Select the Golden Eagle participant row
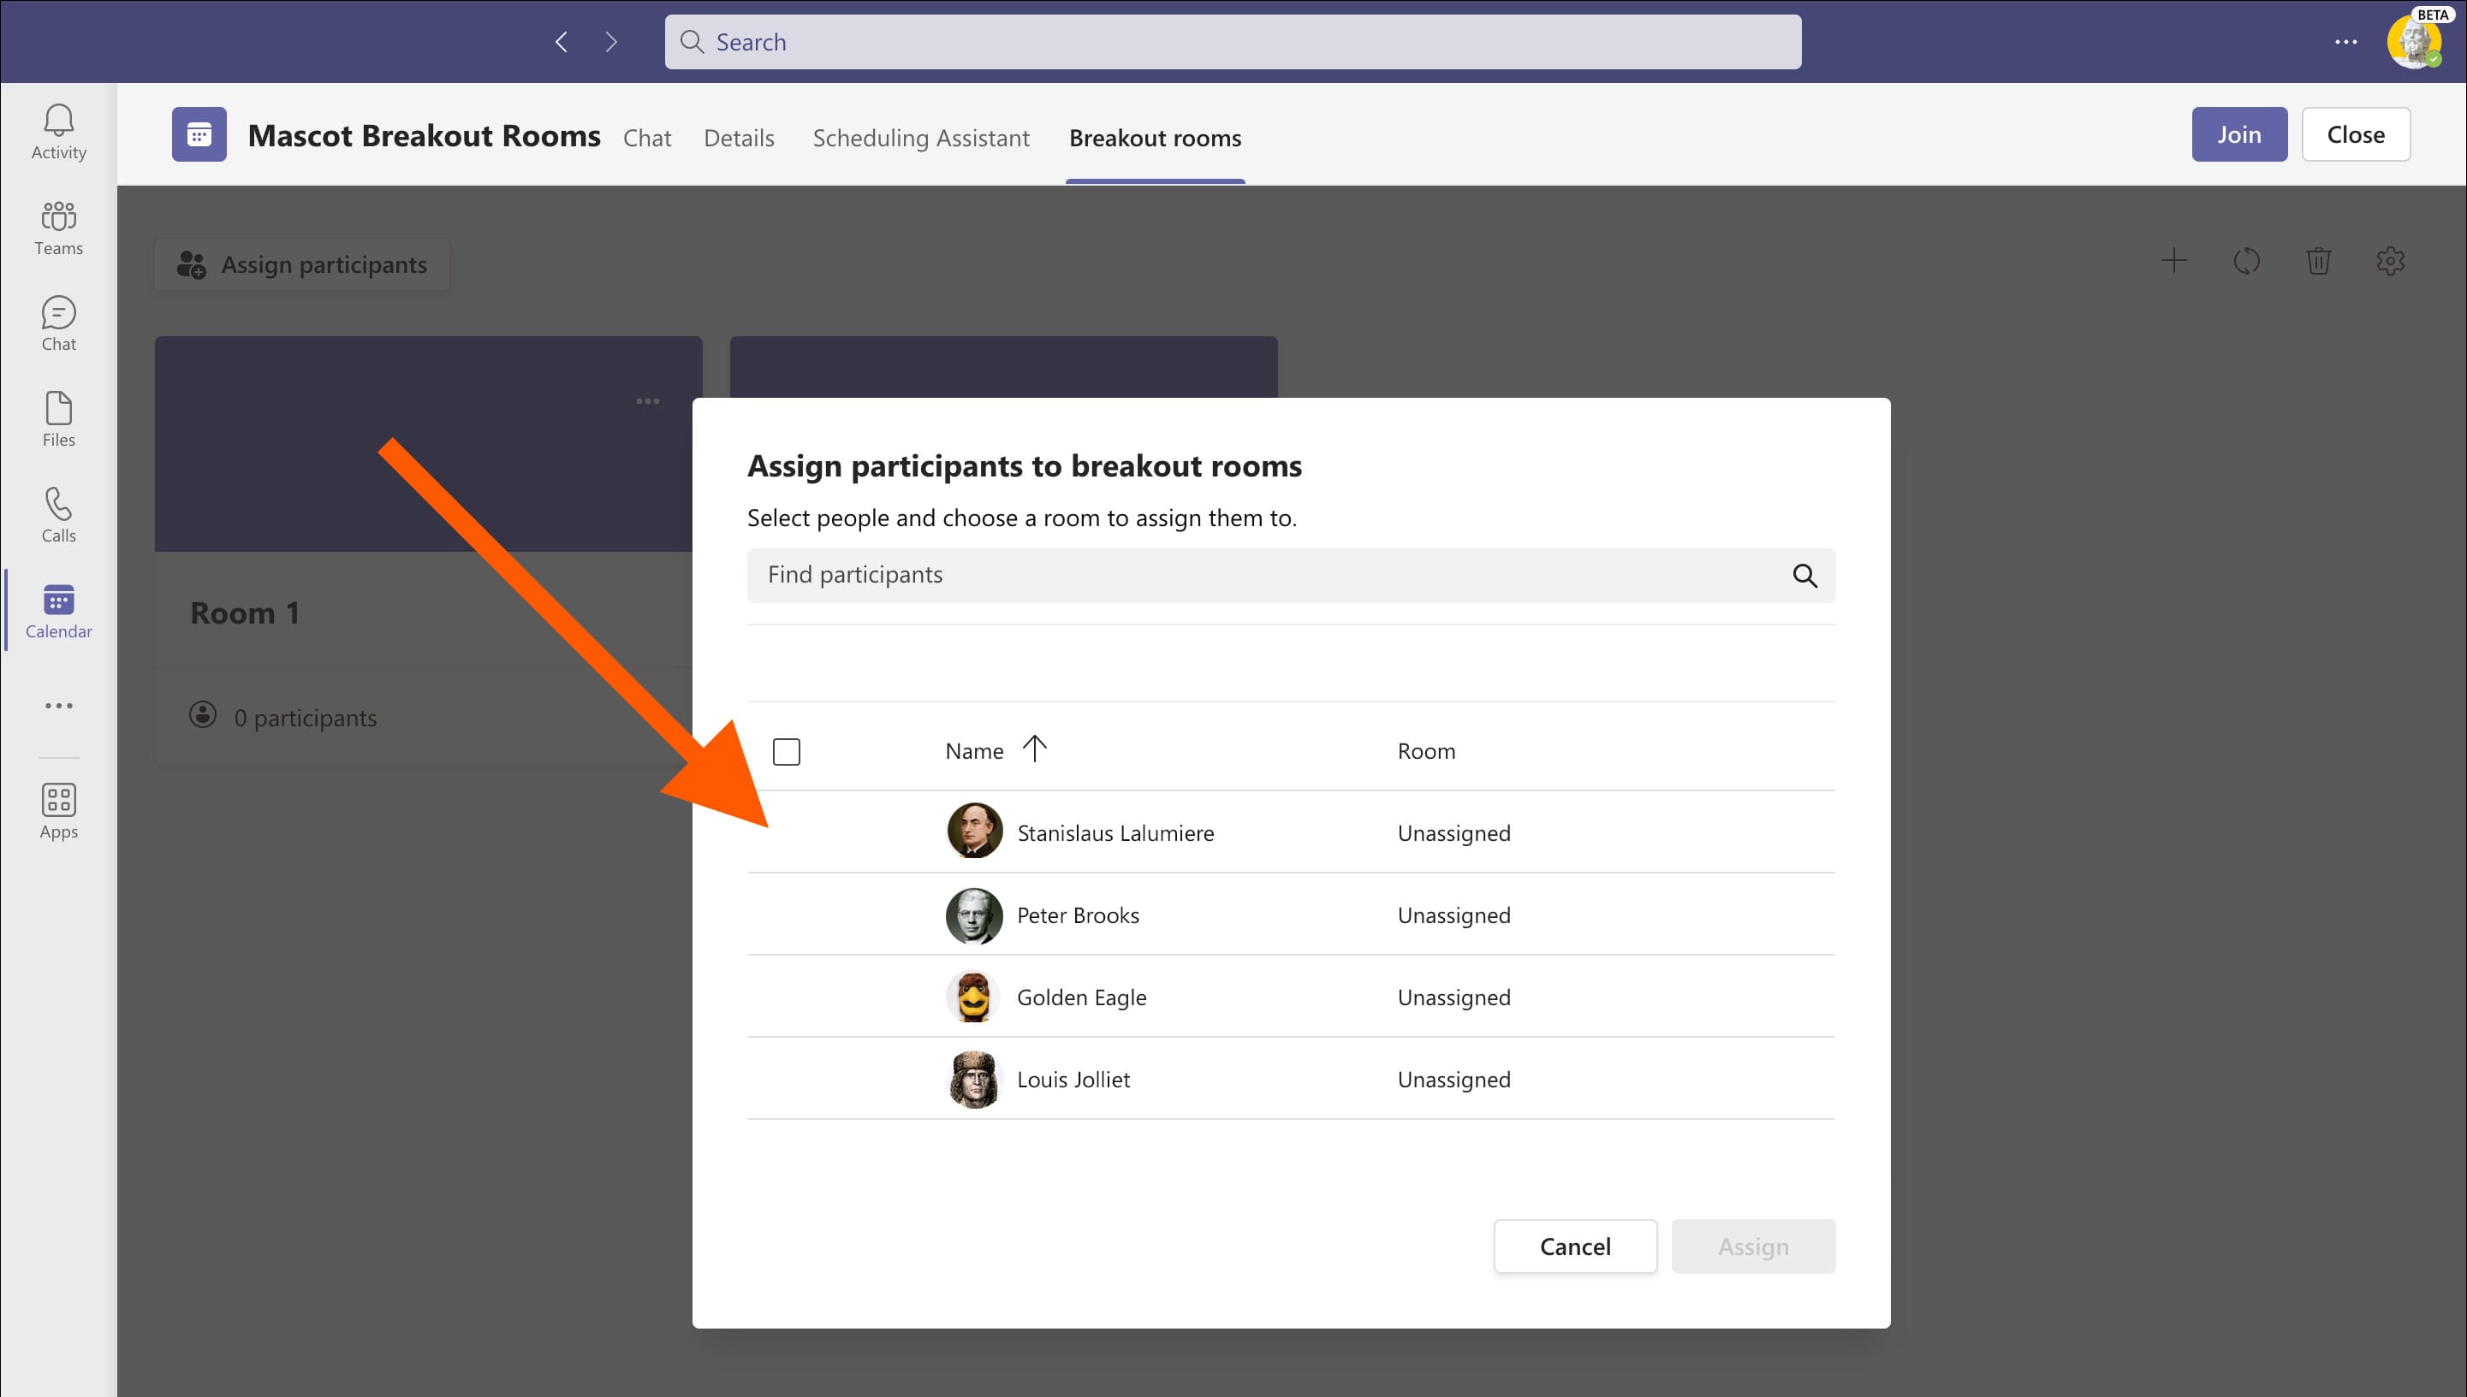Image resolution: width=2467 pixels, height=1397 pixels. pos(1081,997)
